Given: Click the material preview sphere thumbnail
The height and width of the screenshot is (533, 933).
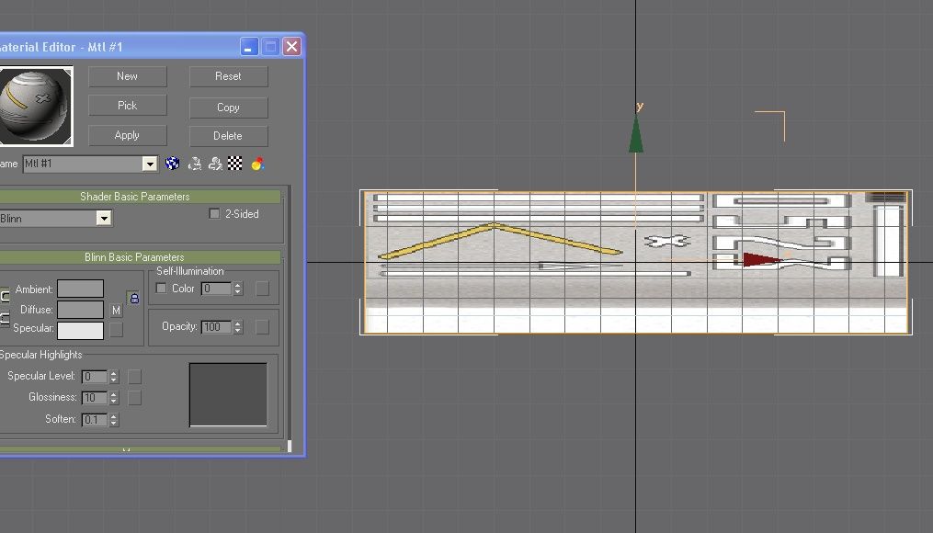Looking at the screenshot, I should click(36, 104).
